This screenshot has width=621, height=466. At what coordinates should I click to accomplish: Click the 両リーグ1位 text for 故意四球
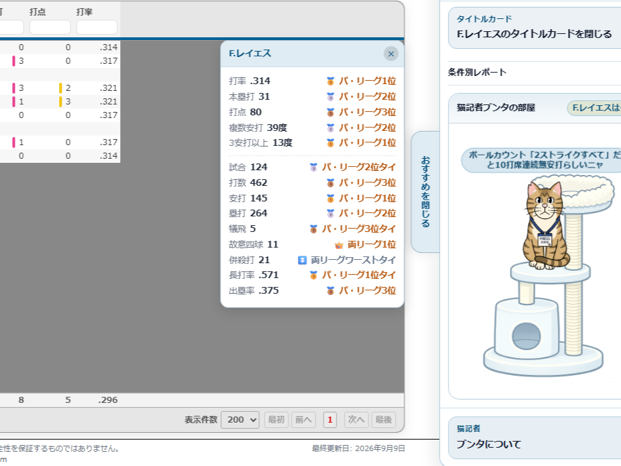tap(371, 245)
